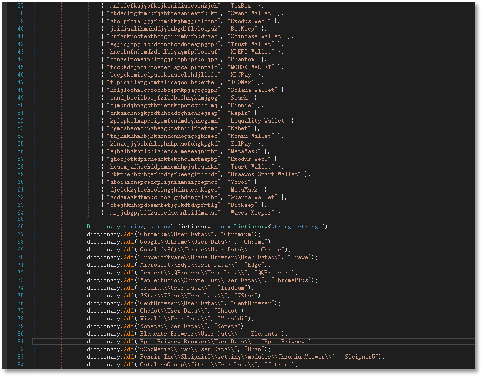Viewport: 482px width, 377px height.
Task: Click the "Keplr" string
Action: click(240, 113)
